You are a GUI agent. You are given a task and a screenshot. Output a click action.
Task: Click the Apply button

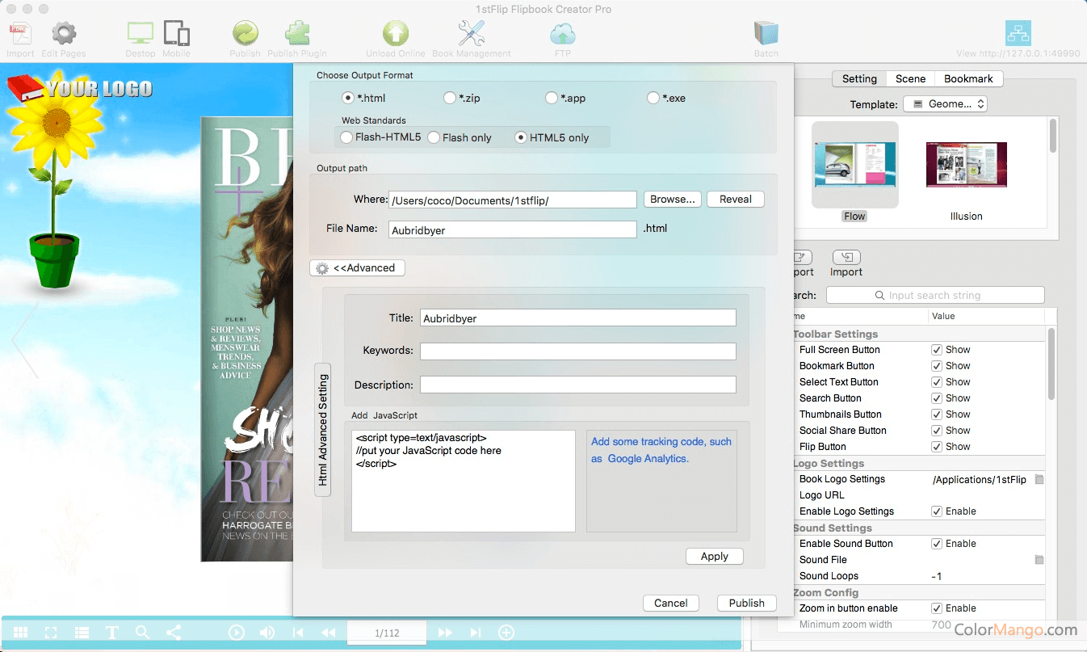click(715, 557)
